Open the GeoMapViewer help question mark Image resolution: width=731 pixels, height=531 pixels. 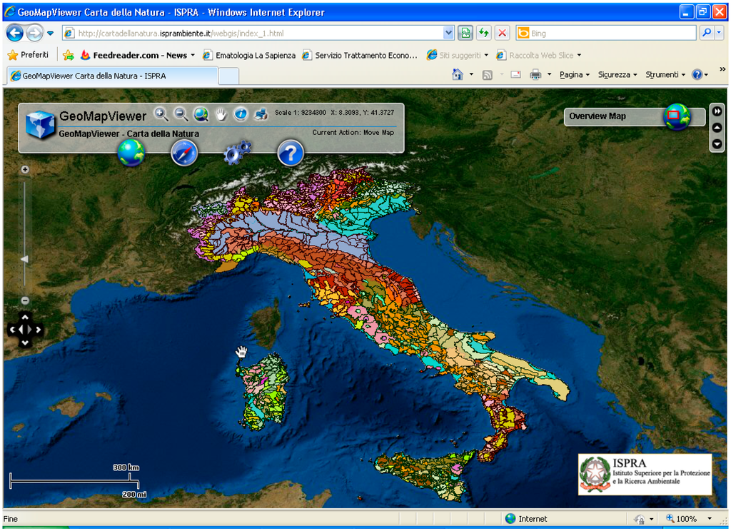tap(291, 152)
